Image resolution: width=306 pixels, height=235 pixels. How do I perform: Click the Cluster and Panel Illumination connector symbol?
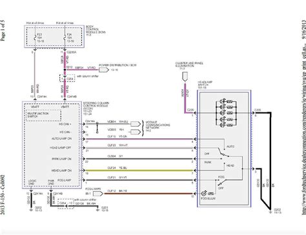(x=185, y=77)
